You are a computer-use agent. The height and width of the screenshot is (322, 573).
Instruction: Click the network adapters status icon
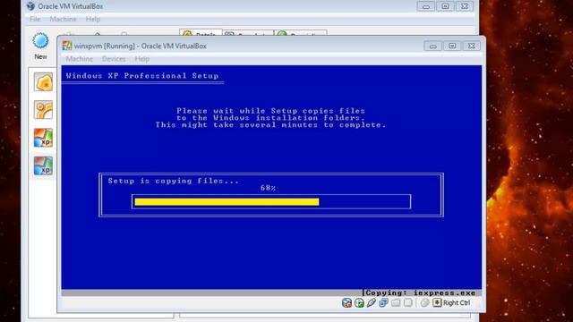click(383, 302)
